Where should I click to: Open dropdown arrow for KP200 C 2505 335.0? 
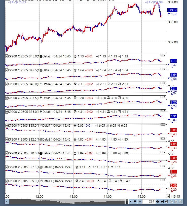click(7, 112)
